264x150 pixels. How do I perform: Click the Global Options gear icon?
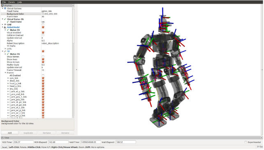5,8
